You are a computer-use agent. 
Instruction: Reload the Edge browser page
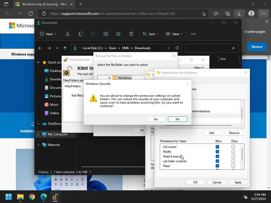pos(31,13)
